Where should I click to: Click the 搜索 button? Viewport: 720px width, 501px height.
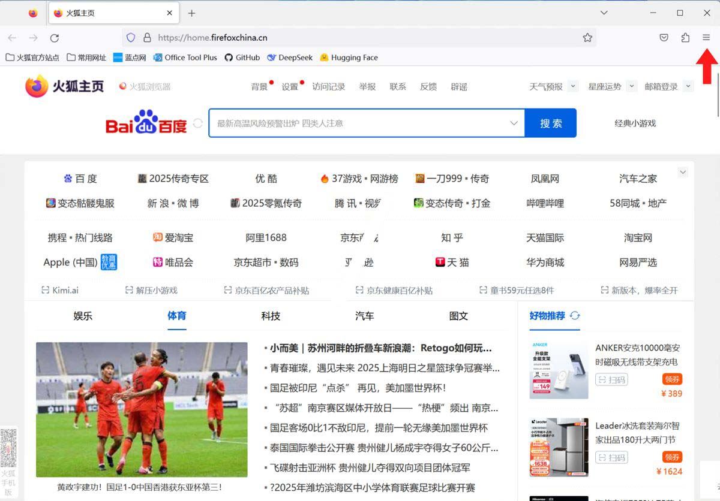tap(551, 123)
